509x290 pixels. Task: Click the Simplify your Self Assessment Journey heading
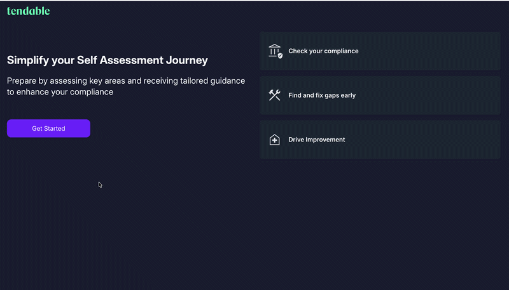tap(107, 60)
